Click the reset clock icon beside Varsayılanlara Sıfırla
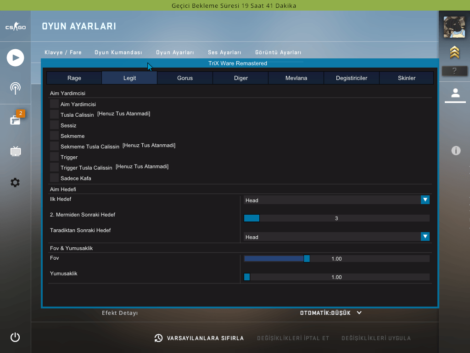This screenshot has height=353, width=470. coord(158,338)
